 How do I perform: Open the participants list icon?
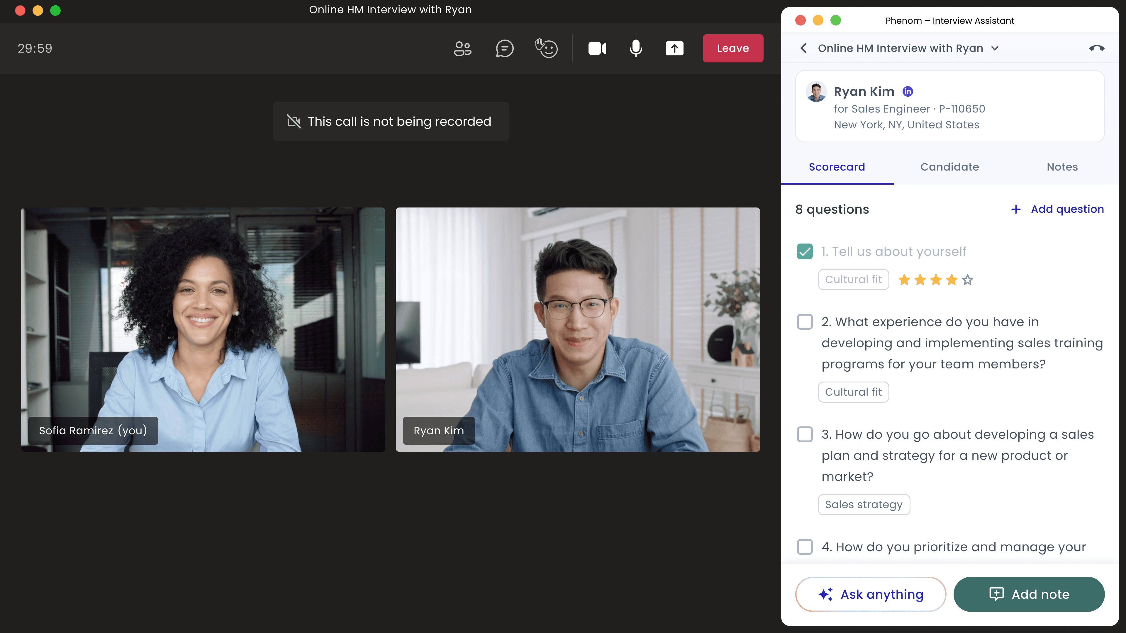coord(462,48)
